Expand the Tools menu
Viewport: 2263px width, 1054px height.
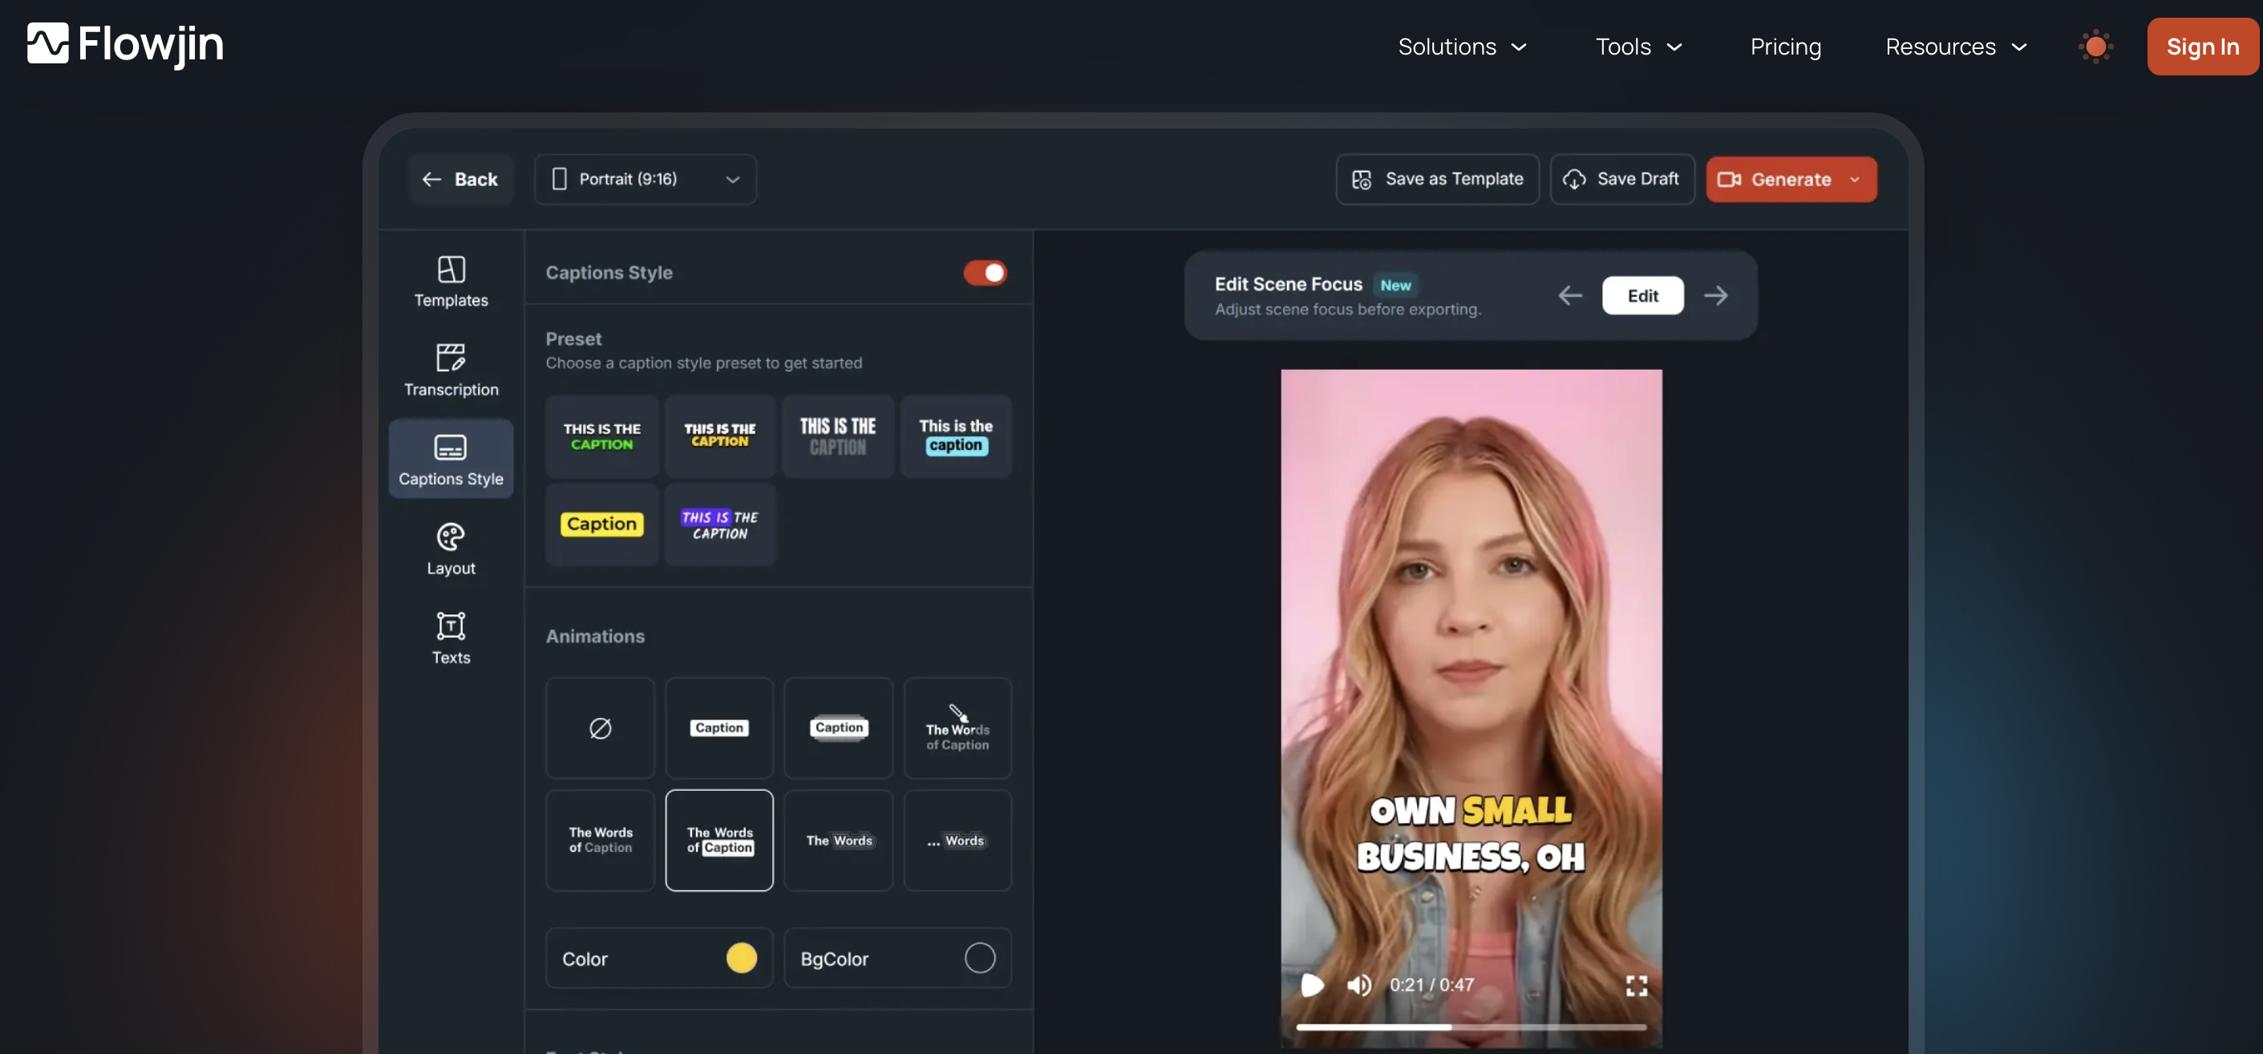click(x=1638, y=47)
